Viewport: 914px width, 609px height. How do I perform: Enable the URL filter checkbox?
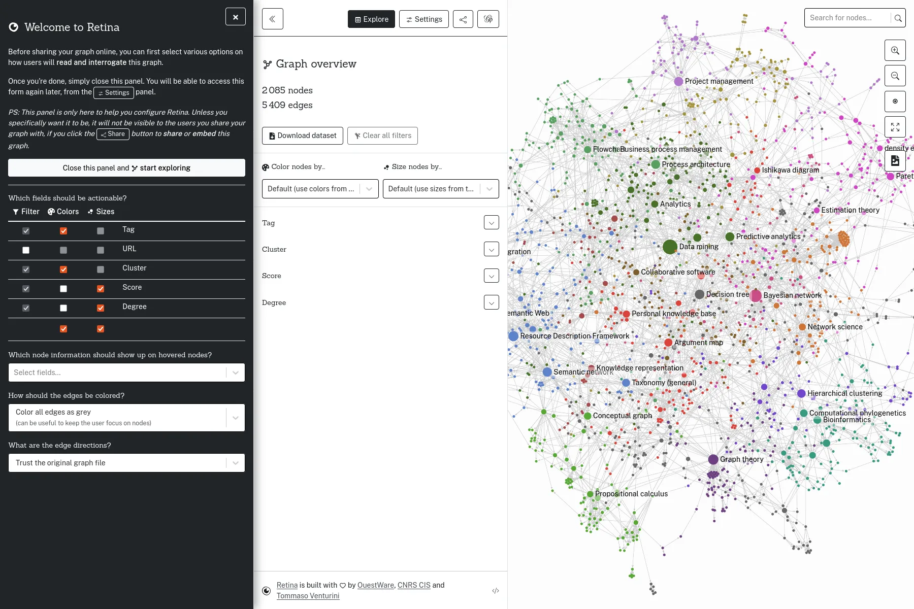tap(26, 250)
